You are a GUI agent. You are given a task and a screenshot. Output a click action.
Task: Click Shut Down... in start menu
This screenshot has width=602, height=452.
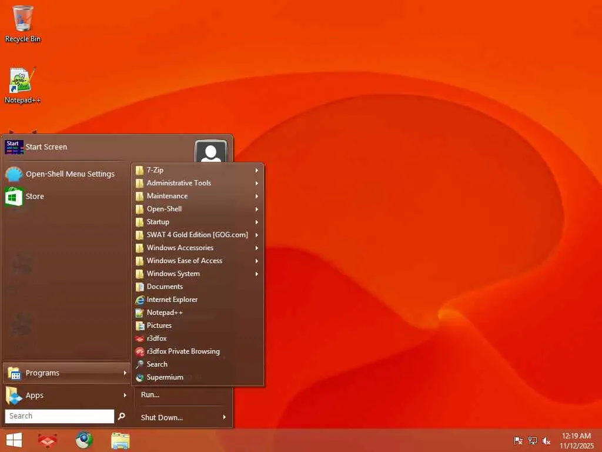[162, 417]
